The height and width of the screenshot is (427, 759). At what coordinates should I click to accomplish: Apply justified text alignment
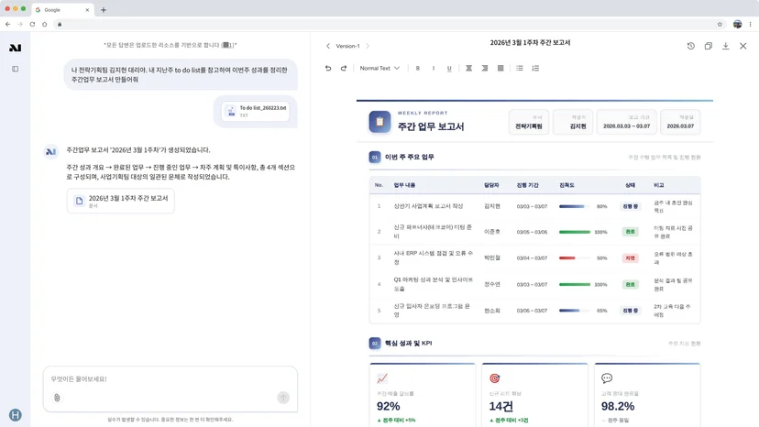(x=500, y=68)
